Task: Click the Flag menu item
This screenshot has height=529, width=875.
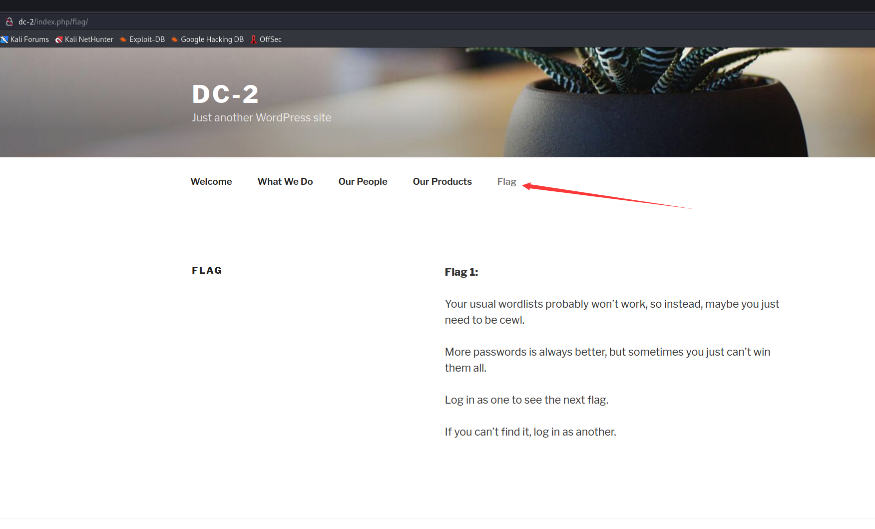Action: pyautogui.click(x=506, y=181)
